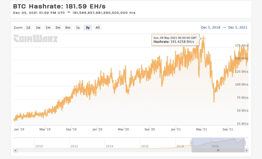Select the 1d zoom range
The image size is (262, 159).
tap(28, 28)
